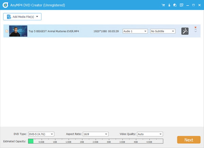204x148 pixels.
Task: Open the support chat bubbles icon
Action: [x=175, y=5]
